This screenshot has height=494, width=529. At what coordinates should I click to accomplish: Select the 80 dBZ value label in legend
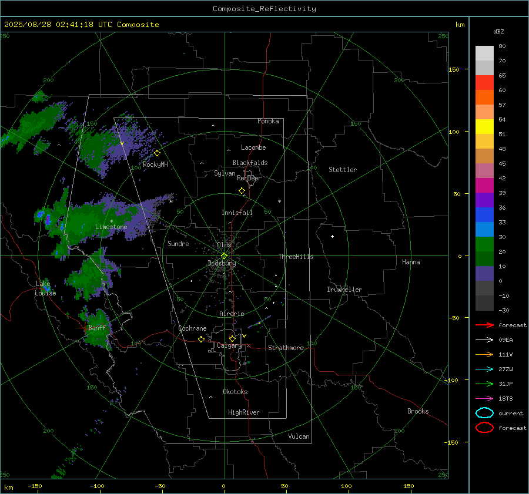(502, 46)
